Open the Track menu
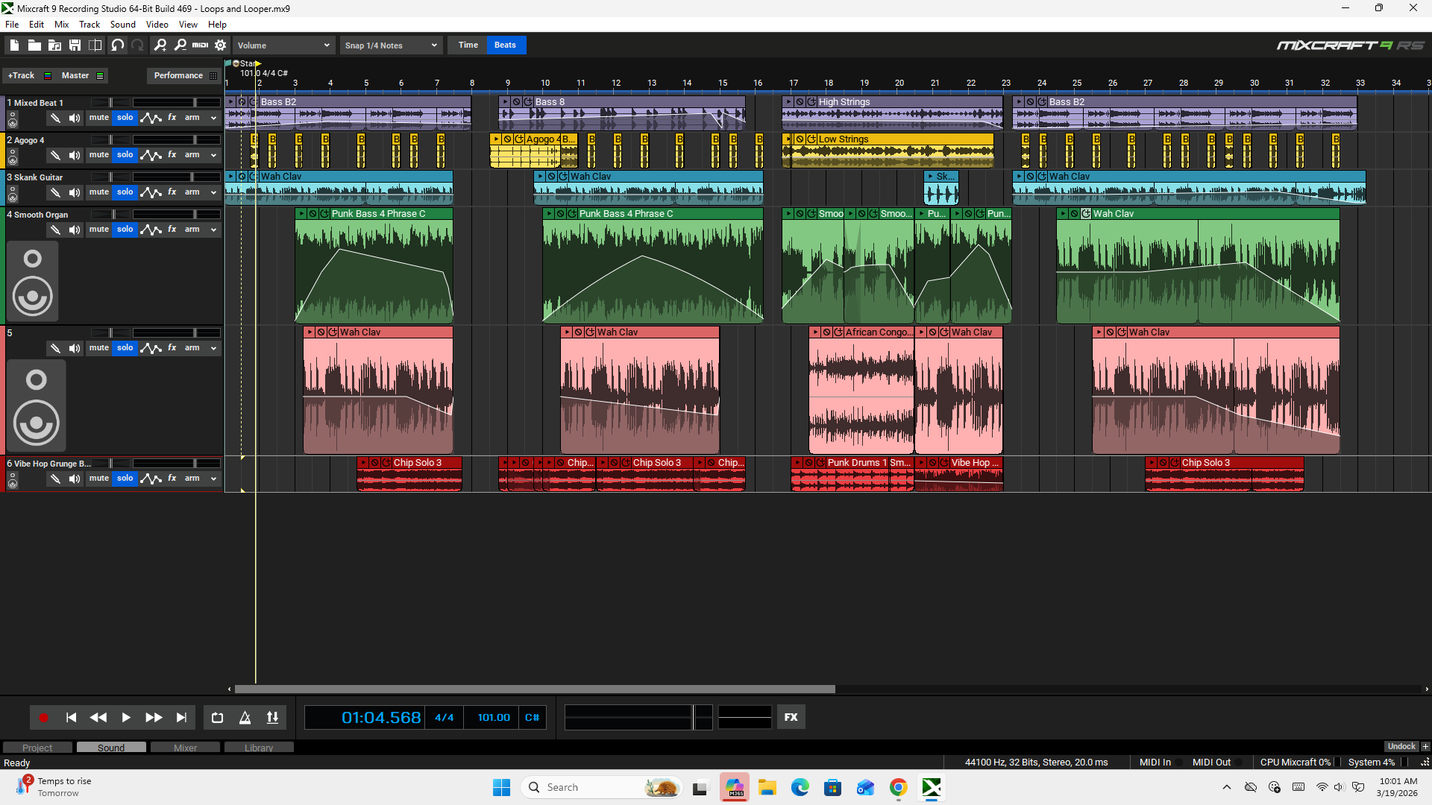 (x=89, y=25)
